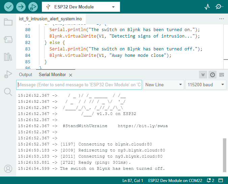228x184 pixels.
Task: Click the #StandWithUkraine text in log
Action: [85, 126]
